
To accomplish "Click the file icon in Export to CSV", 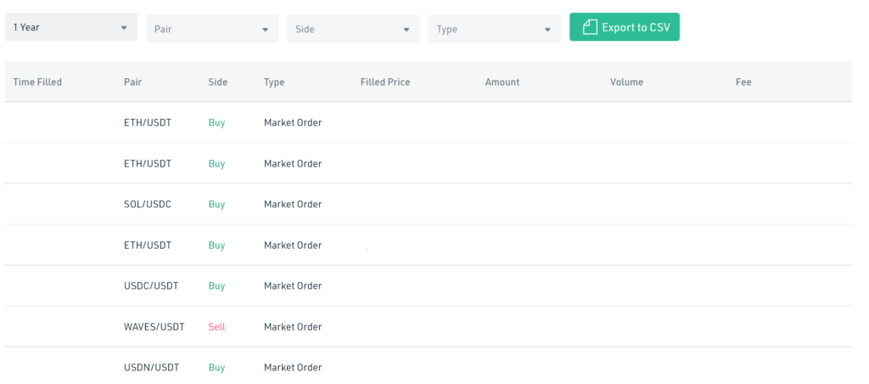I will (590, 27).
